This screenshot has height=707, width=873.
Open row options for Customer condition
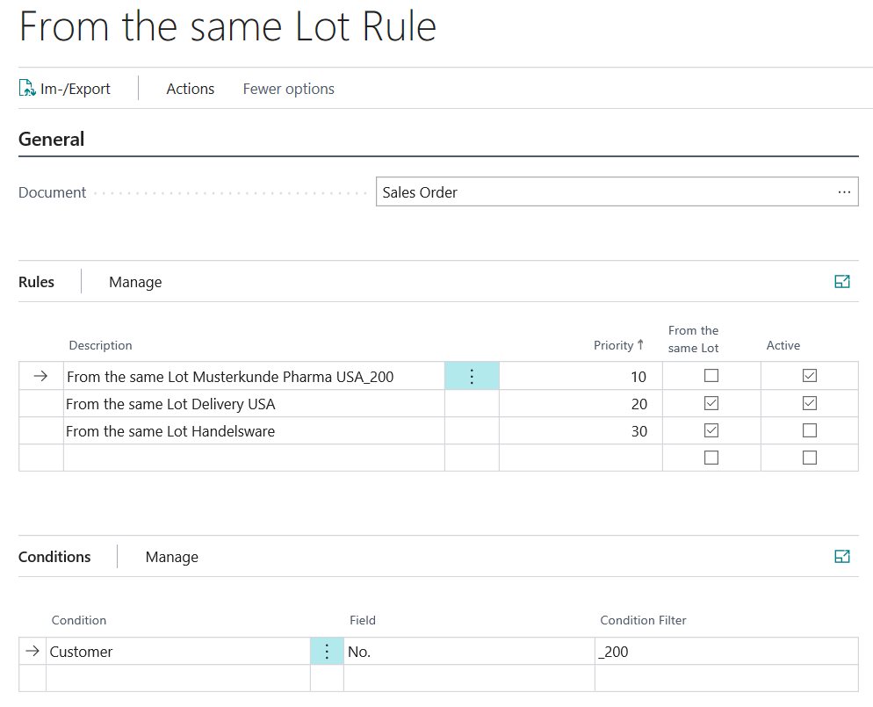point(327,652)
